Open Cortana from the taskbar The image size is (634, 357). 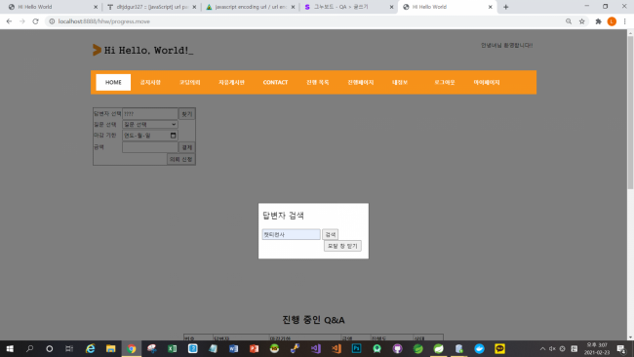pyautogui.click(x=50, y=348)
